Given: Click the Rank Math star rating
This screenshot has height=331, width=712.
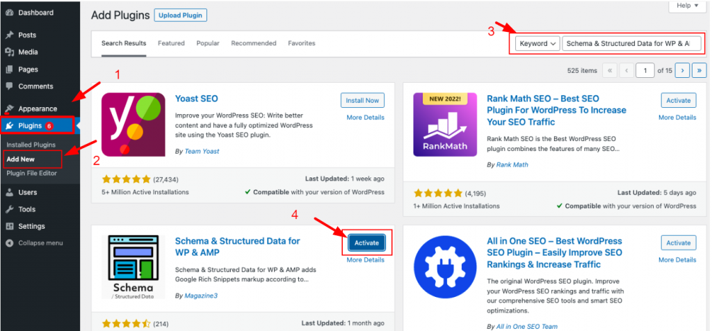Looking at the screenshot, I should click(x=438, y=193).
